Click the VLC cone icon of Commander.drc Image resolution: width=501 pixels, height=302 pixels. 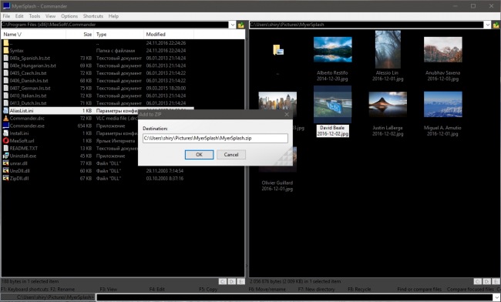[5, 118]
